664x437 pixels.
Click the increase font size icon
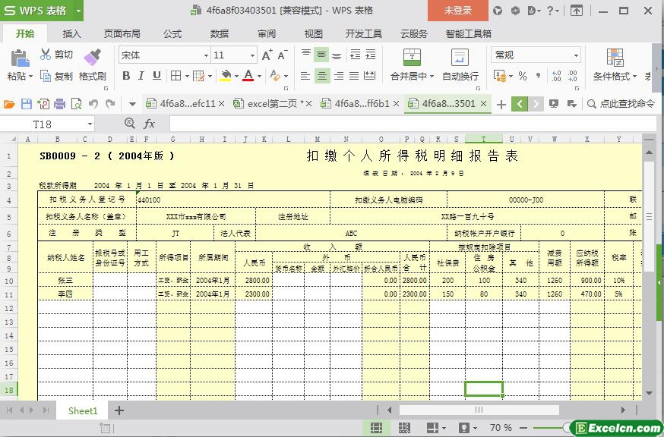[x=267, y=55]
